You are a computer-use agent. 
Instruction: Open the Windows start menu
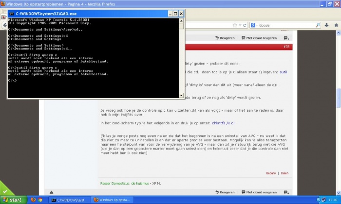point(13,200)
